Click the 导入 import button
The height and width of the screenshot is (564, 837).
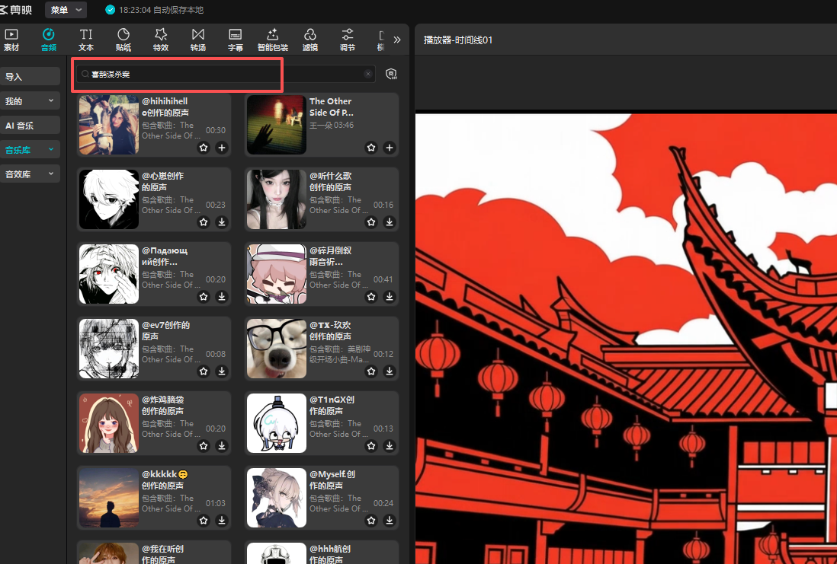pos(30,77)
